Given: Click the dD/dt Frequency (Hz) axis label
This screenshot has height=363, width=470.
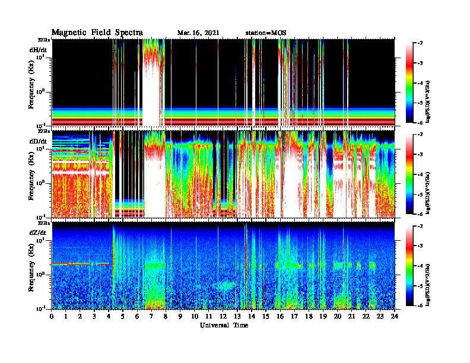Looking at the screenshot, I should click(31, 176).
